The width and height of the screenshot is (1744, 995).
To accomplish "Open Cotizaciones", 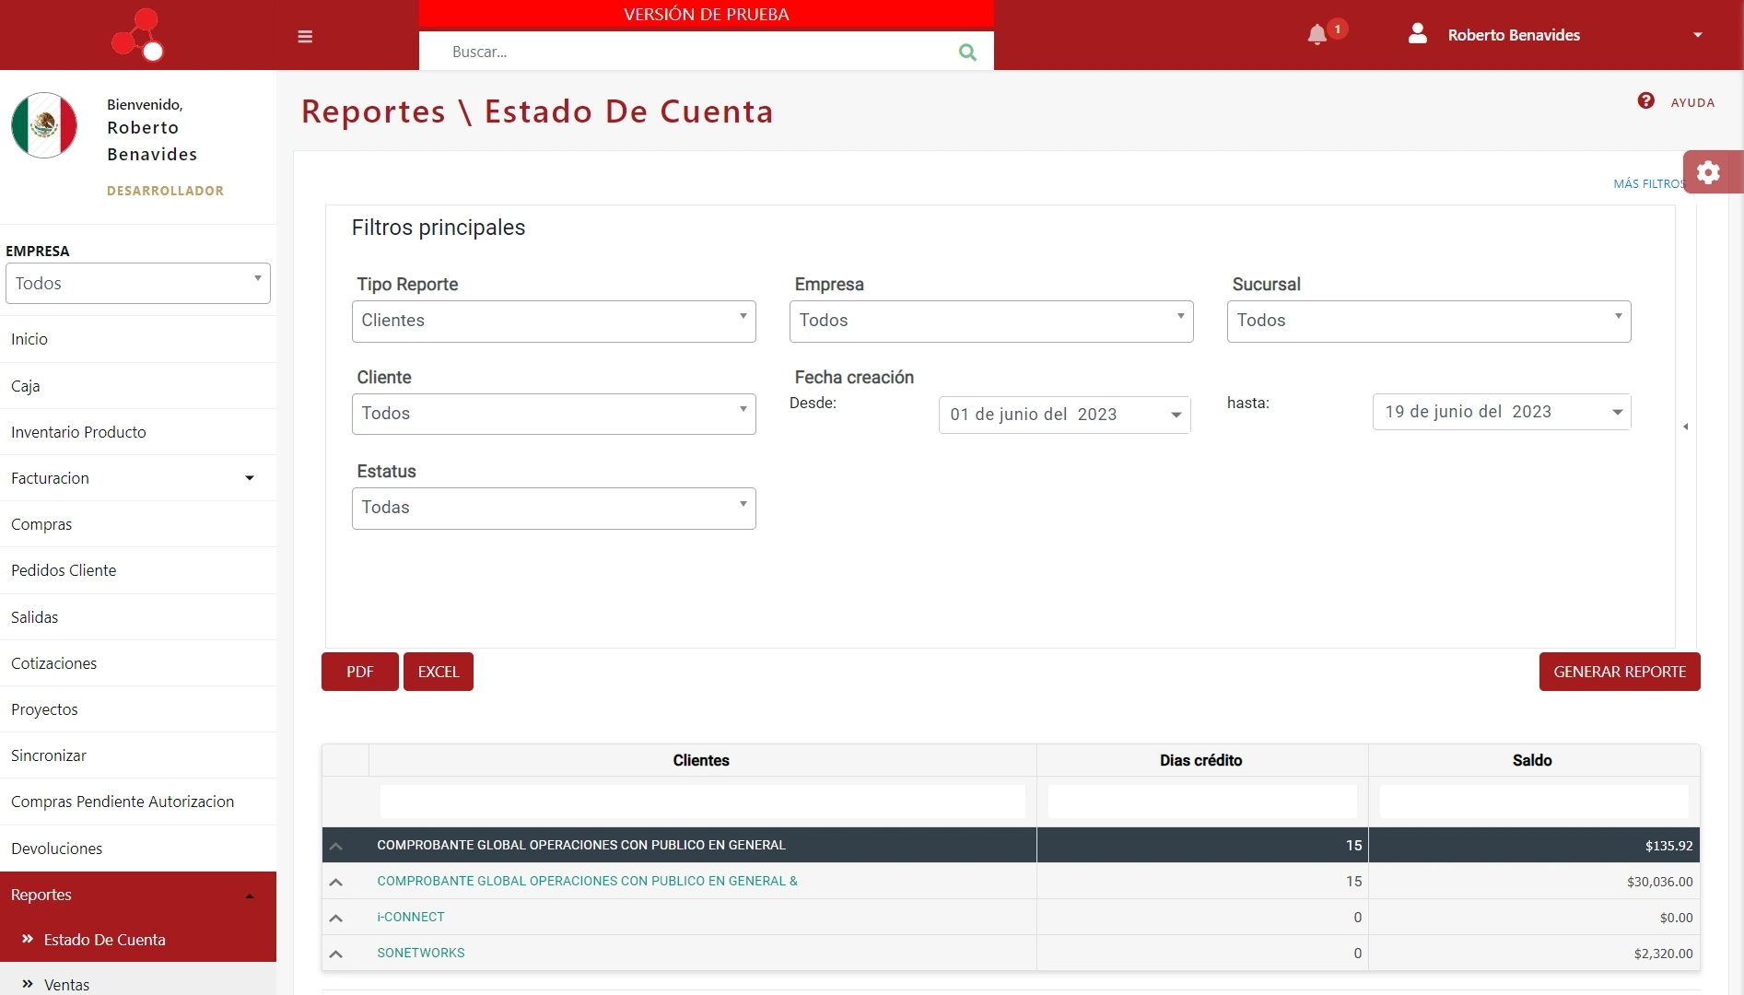I will pyautogui.click(x=138, y=663).
